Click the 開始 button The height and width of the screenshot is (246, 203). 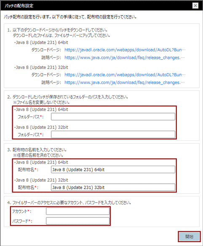pos(189,236)
